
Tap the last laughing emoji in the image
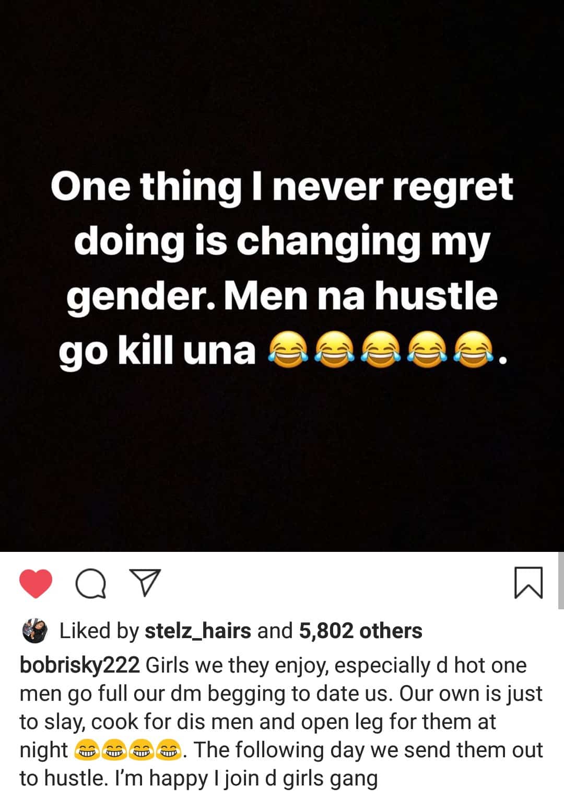[474, 351]
